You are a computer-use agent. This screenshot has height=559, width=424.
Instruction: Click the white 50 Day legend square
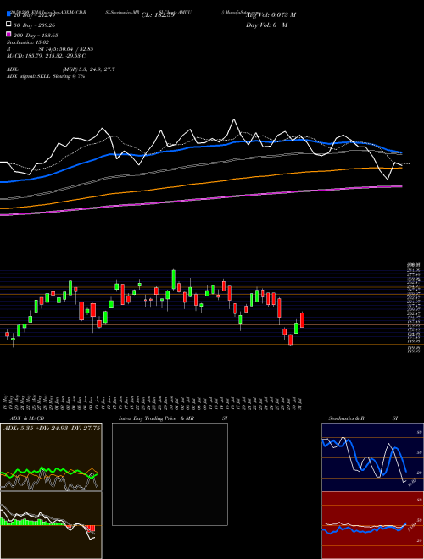click(9, 25)
